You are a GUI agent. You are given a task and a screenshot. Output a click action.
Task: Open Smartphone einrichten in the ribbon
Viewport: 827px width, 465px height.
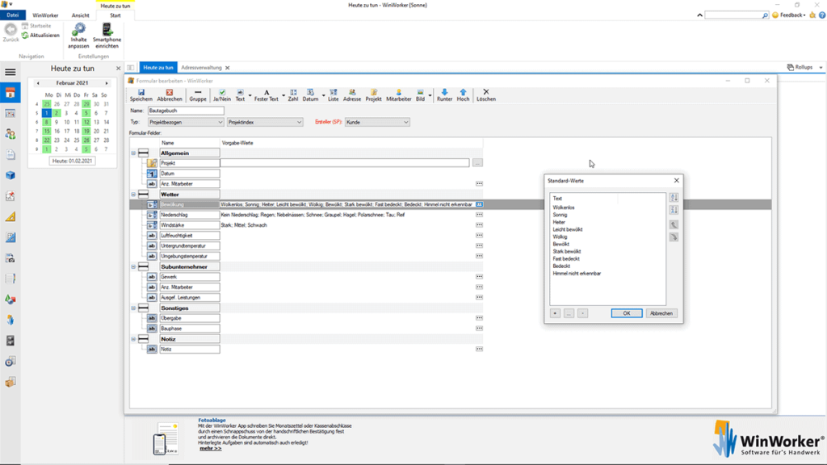107,36
